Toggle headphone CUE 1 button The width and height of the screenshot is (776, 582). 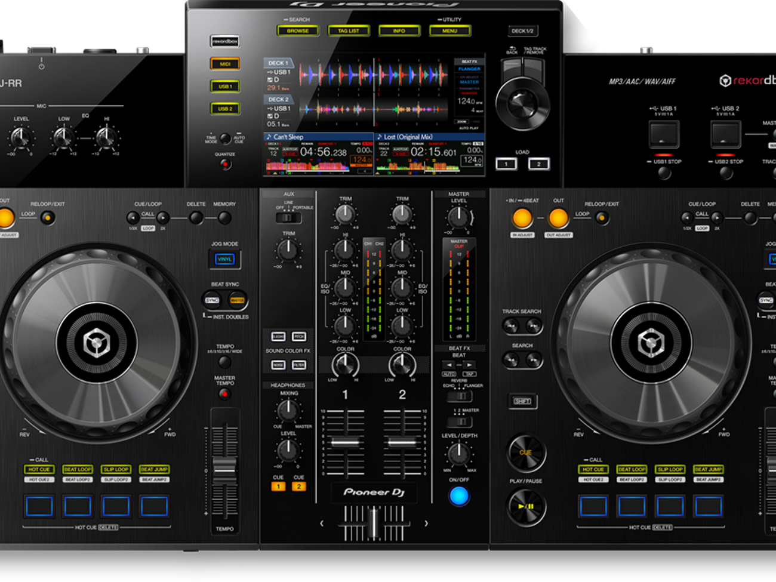click(278, 486)
